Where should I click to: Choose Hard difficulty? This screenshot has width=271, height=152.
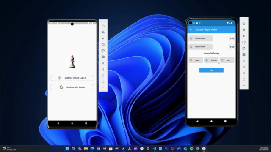(227, 60)
